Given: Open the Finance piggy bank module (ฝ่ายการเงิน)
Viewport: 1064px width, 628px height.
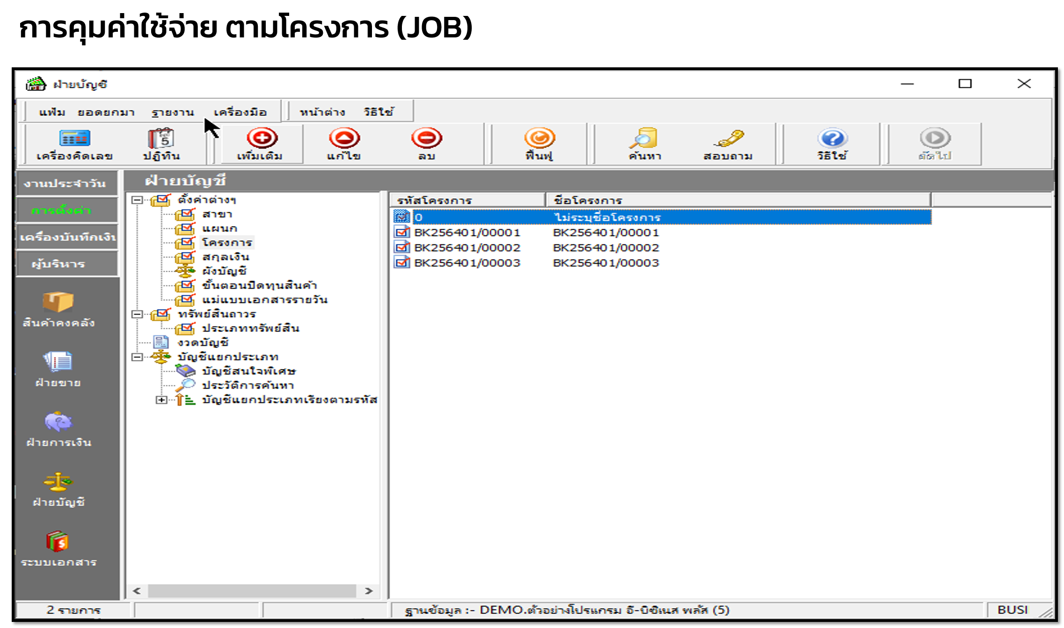Looking at the screenshot, I should [x=58, y=428].
